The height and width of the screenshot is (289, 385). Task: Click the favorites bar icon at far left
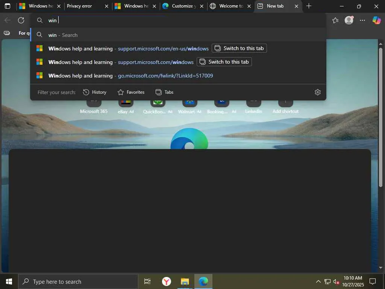click(7, 33)
